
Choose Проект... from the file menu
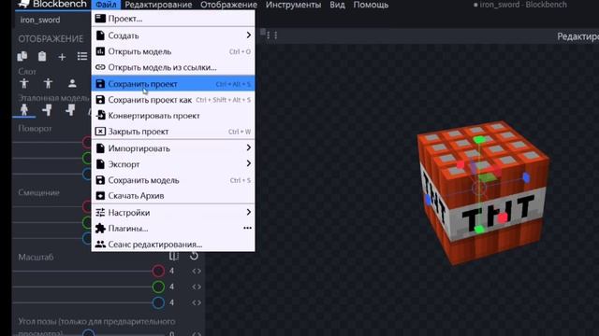(x=173, y=19)
